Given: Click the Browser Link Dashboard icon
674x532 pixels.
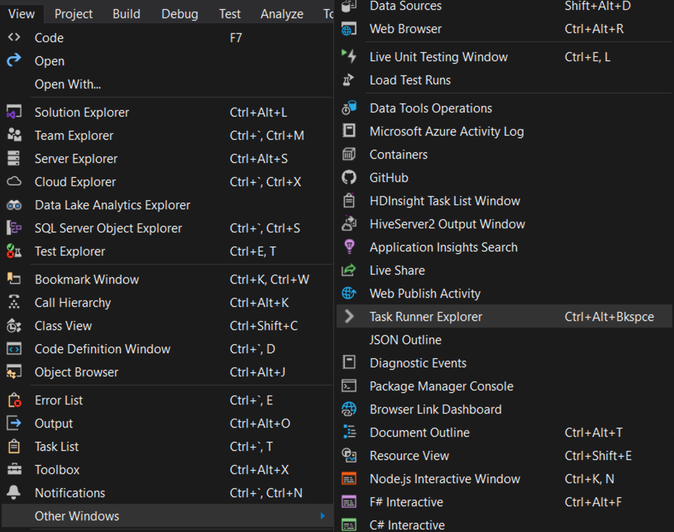Looking at the screenshot, I should 349,409.
